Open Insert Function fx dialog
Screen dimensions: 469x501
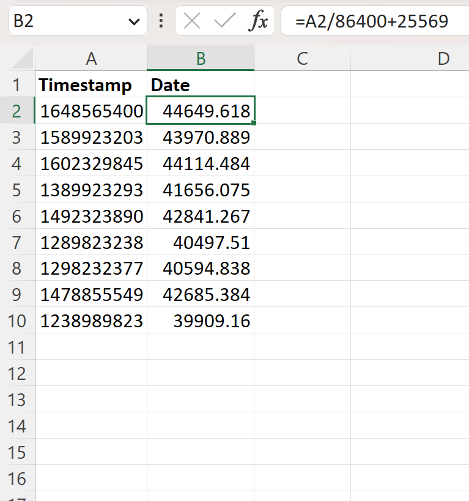[257, 21]
